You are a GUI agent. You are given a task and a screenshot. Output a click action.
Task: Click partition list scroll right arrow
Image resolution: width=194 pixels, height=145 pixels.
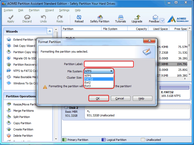tap(185, 79)
